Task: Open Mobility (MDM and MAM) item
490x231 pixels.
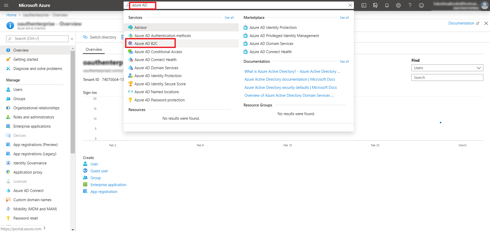Action: coord(35,209)
